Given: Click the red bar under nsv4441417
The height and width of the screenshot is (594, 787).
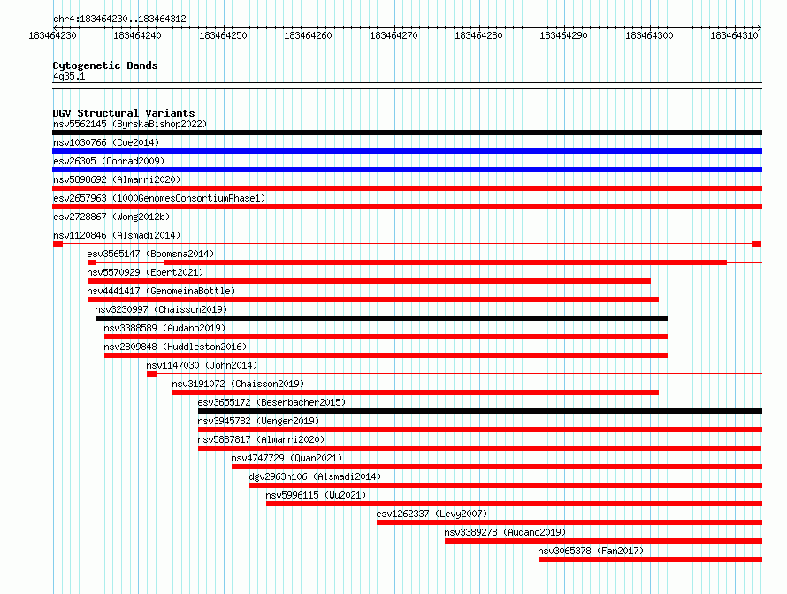Looking at the screenshot, I should point(373,300).
